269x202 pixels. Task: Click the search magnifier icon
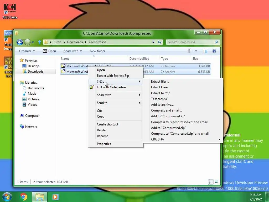click(x=216, y=42)
